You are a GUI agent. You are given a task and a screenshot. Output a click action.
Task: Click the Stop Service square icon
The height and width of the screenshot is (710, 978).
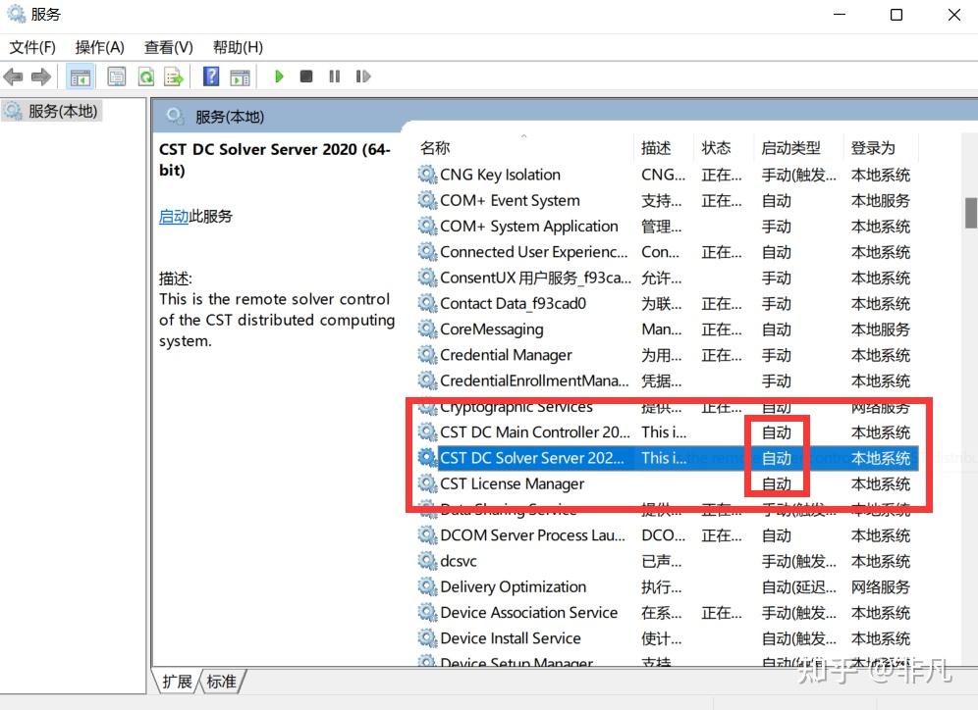coord(306,76)
